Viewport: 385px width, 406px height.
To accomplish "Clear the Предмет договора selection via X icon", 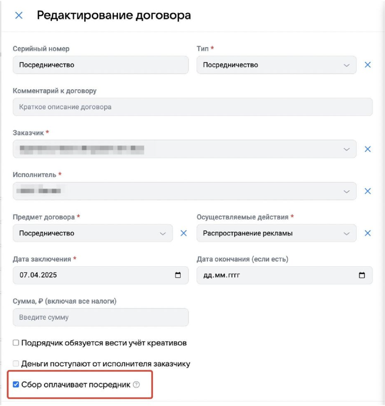I will click(x=184, y=233).
